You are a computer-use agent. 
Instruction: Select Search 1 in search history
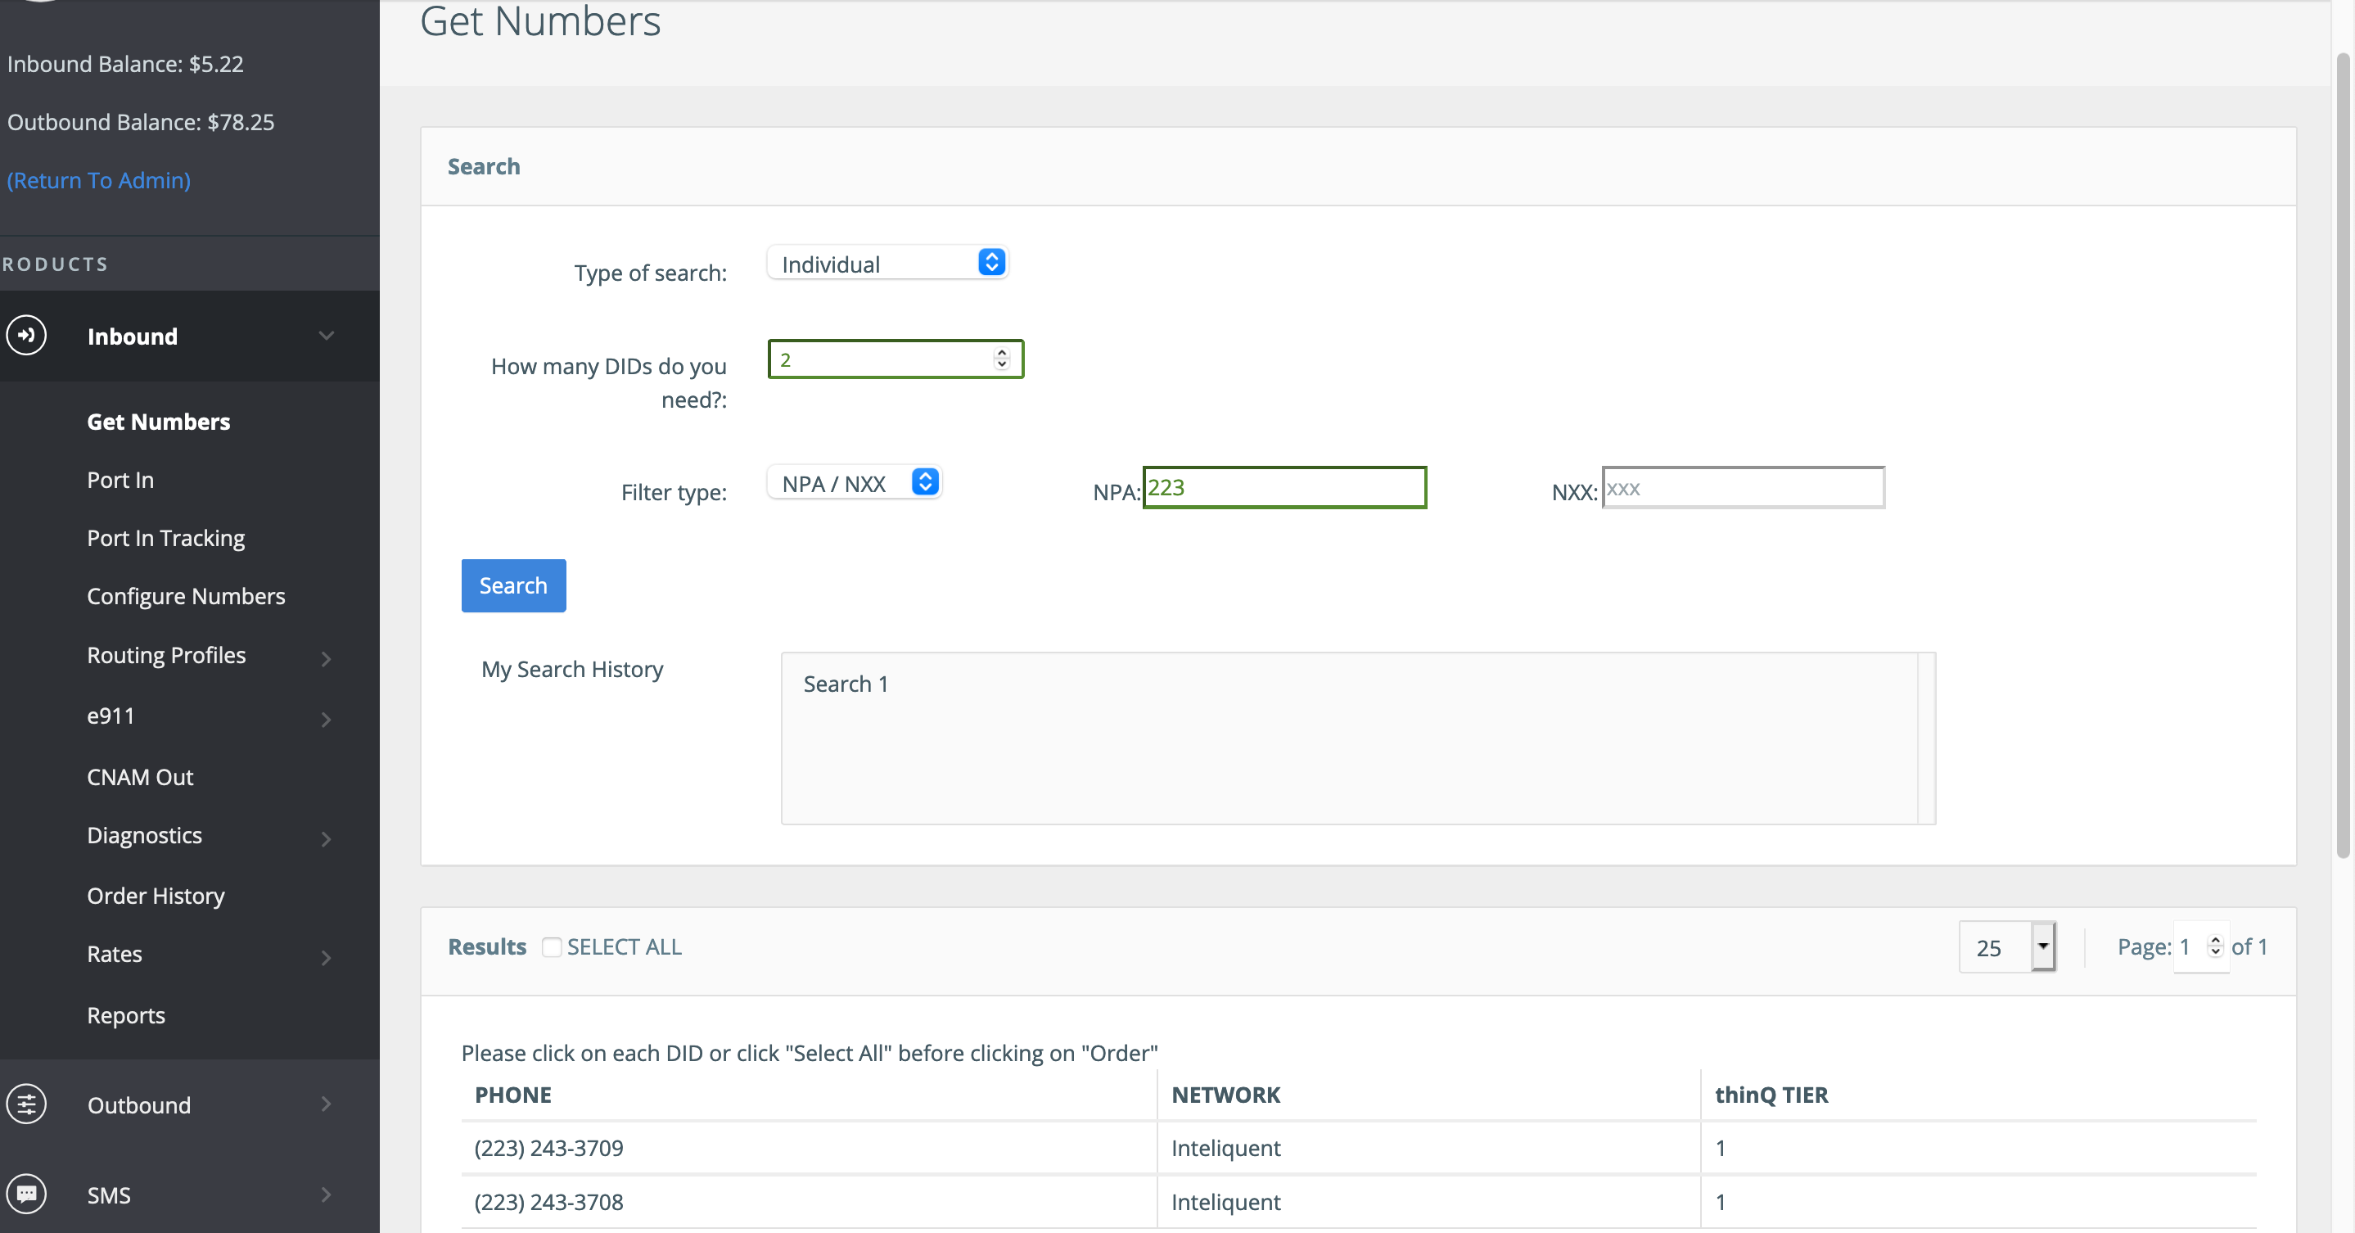[846, 684]
